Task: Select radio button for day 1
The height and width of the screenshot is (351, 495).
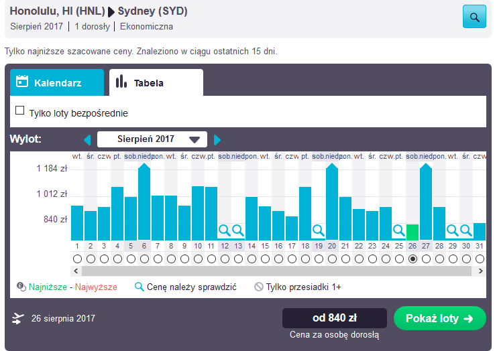Action: pyautogui.click(x=77, y=259)
